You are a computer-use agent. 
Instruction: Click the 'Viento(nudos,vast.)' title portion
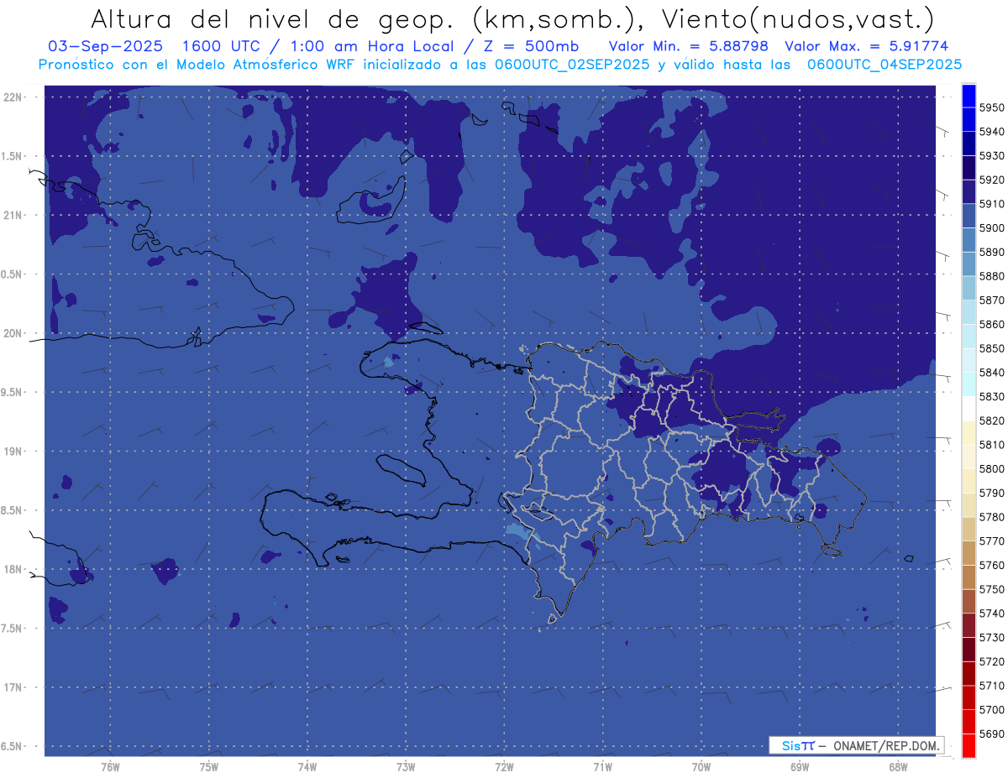point(796,18)
